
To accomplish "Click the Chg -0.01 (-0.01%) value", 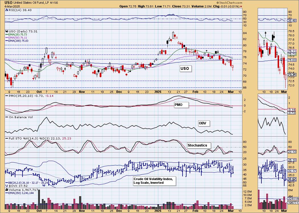I will pos(226,6).
